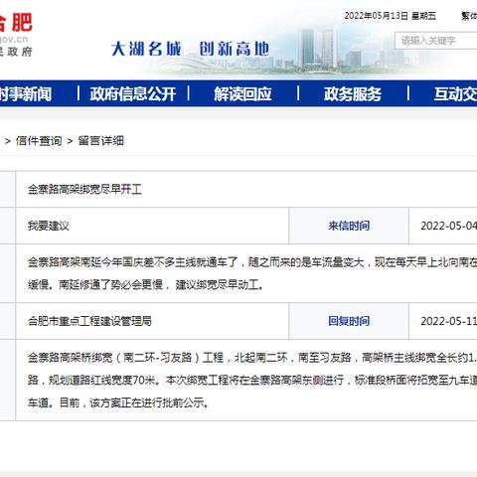Go to 信件查询 breadcrumb link
This screenshot has width=477, height=477.
[39, 141]
